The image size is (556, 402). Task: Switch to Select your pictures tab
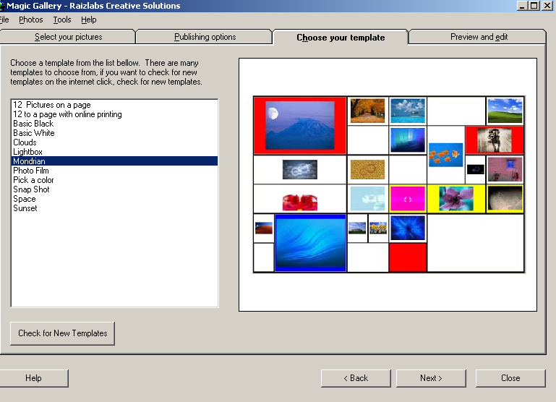pyautogui.click(x=68, y=37)
